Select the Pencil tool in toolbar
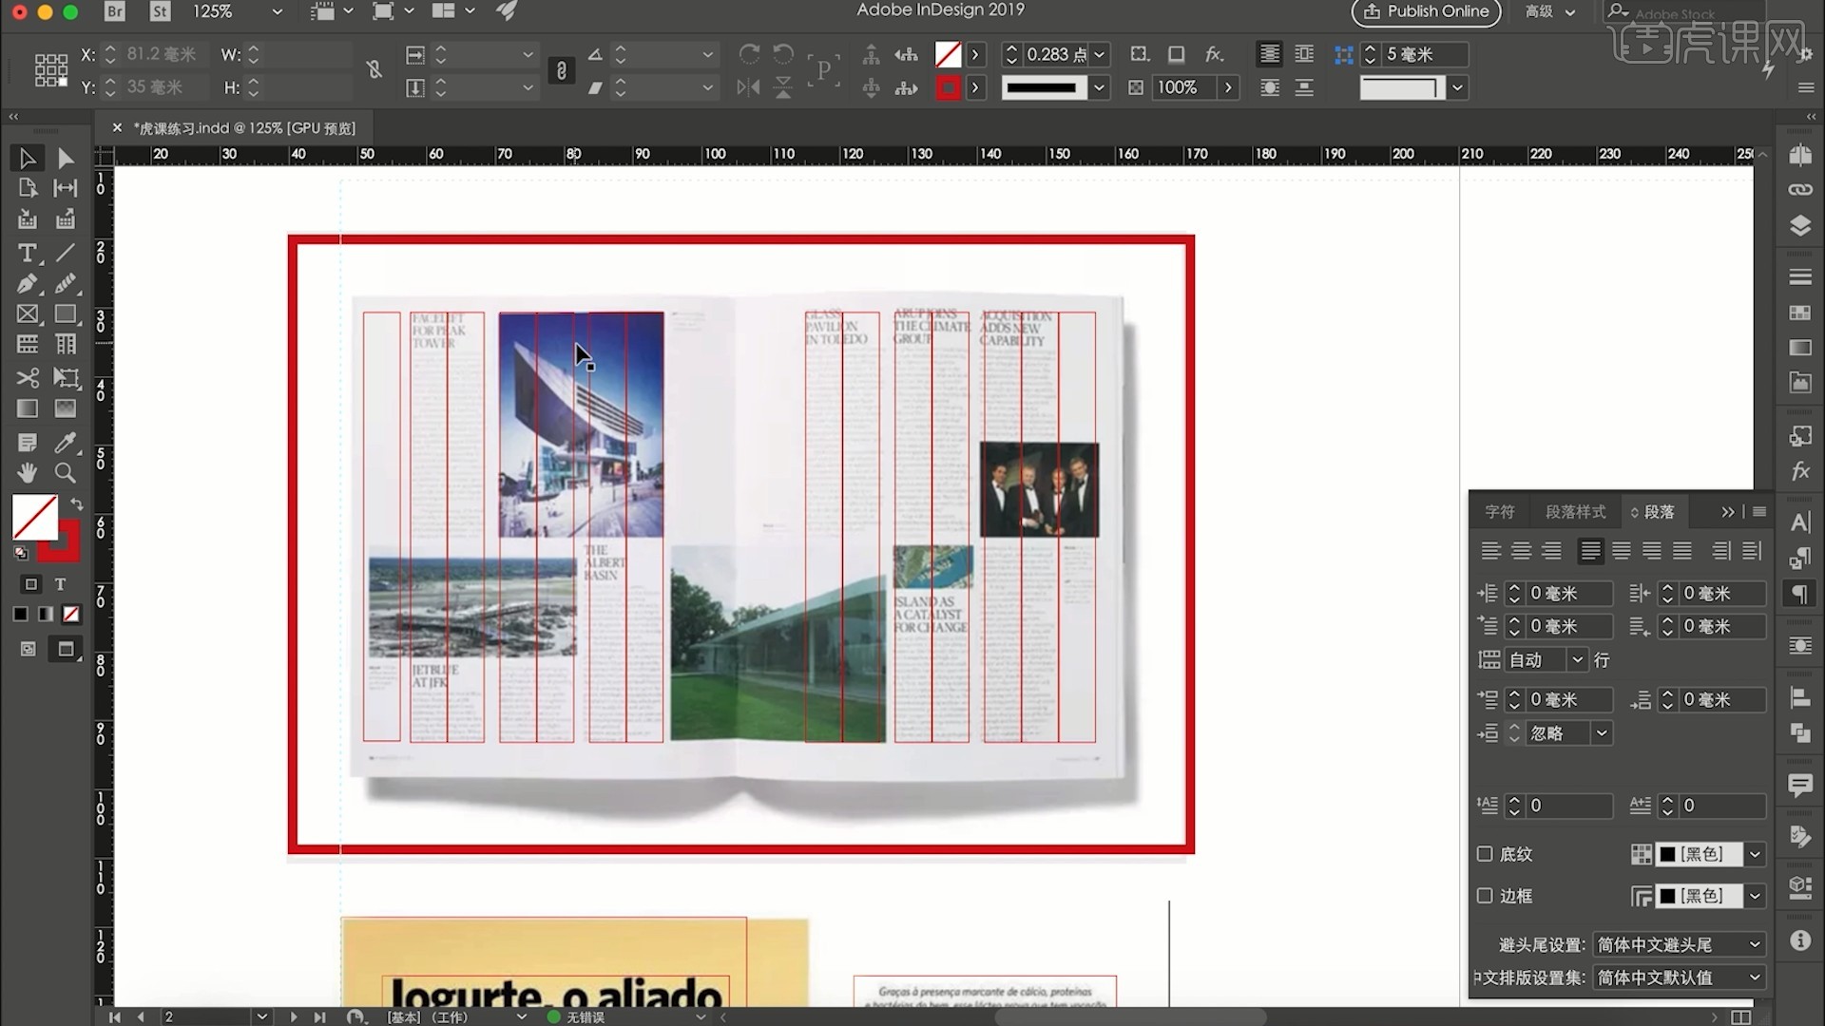 click(x=67, y=283)
